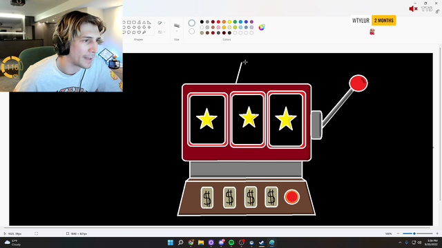Pick the purple color swatch

[251, 21]
